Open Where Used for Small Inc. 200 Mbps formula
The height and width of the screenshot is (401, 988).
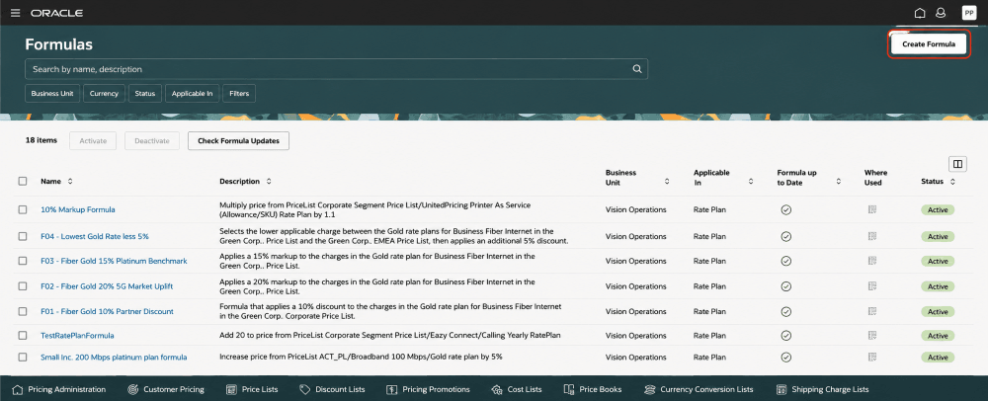(872, 357)
